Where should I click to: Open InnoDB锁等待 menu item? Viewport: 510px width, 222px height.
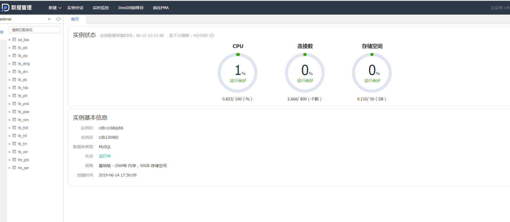click(131, 8)
